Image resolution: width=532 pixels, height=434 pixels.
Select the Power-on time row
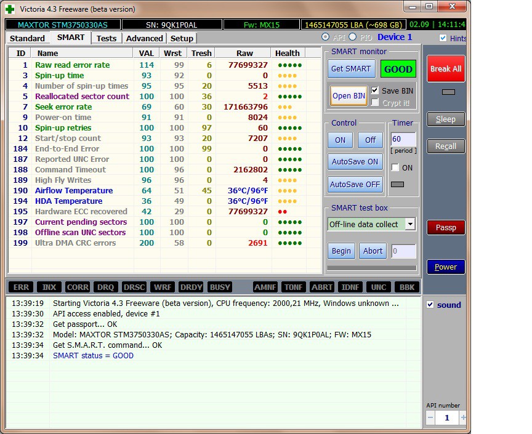(164, 118)
